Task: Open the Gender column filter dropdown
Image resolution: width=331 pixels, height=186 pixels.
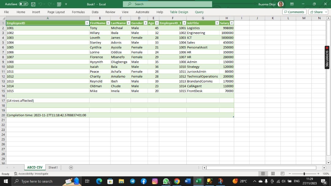Action: tap(145, 23)
